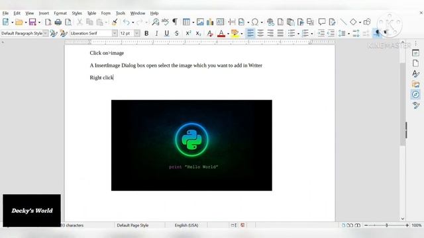424x238 pixels.
Task: Open the Styles menu
Action: pyautogui.click(x=77, y=13)
